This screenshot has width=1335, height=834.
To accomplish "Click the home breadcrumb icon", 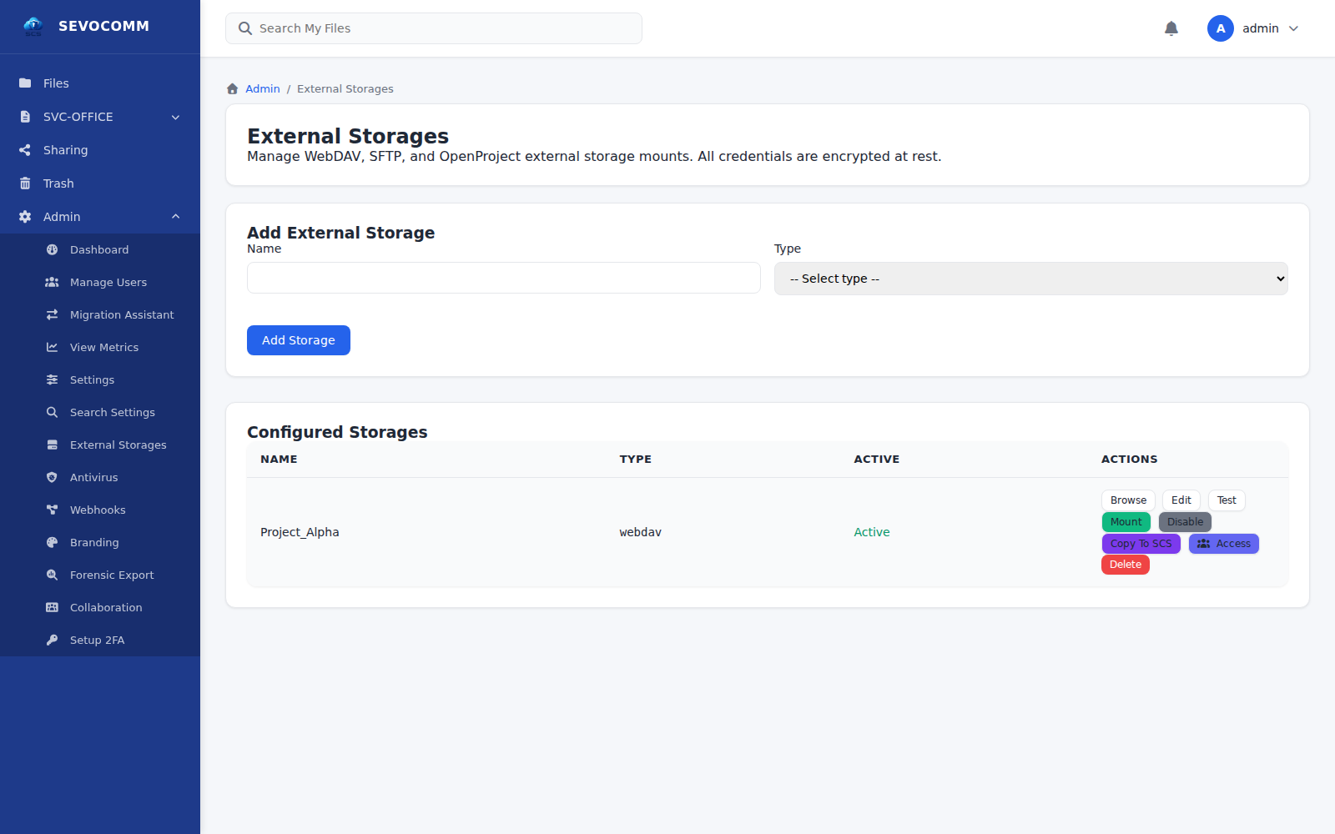I will pyautogui.click(x=232, y=88).
